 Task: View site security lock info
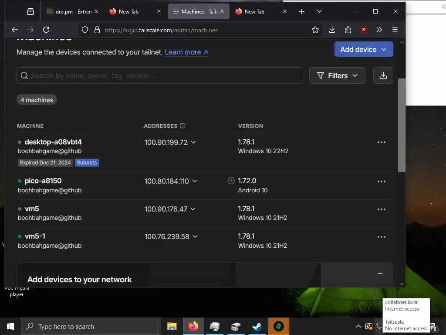[97, 30]
